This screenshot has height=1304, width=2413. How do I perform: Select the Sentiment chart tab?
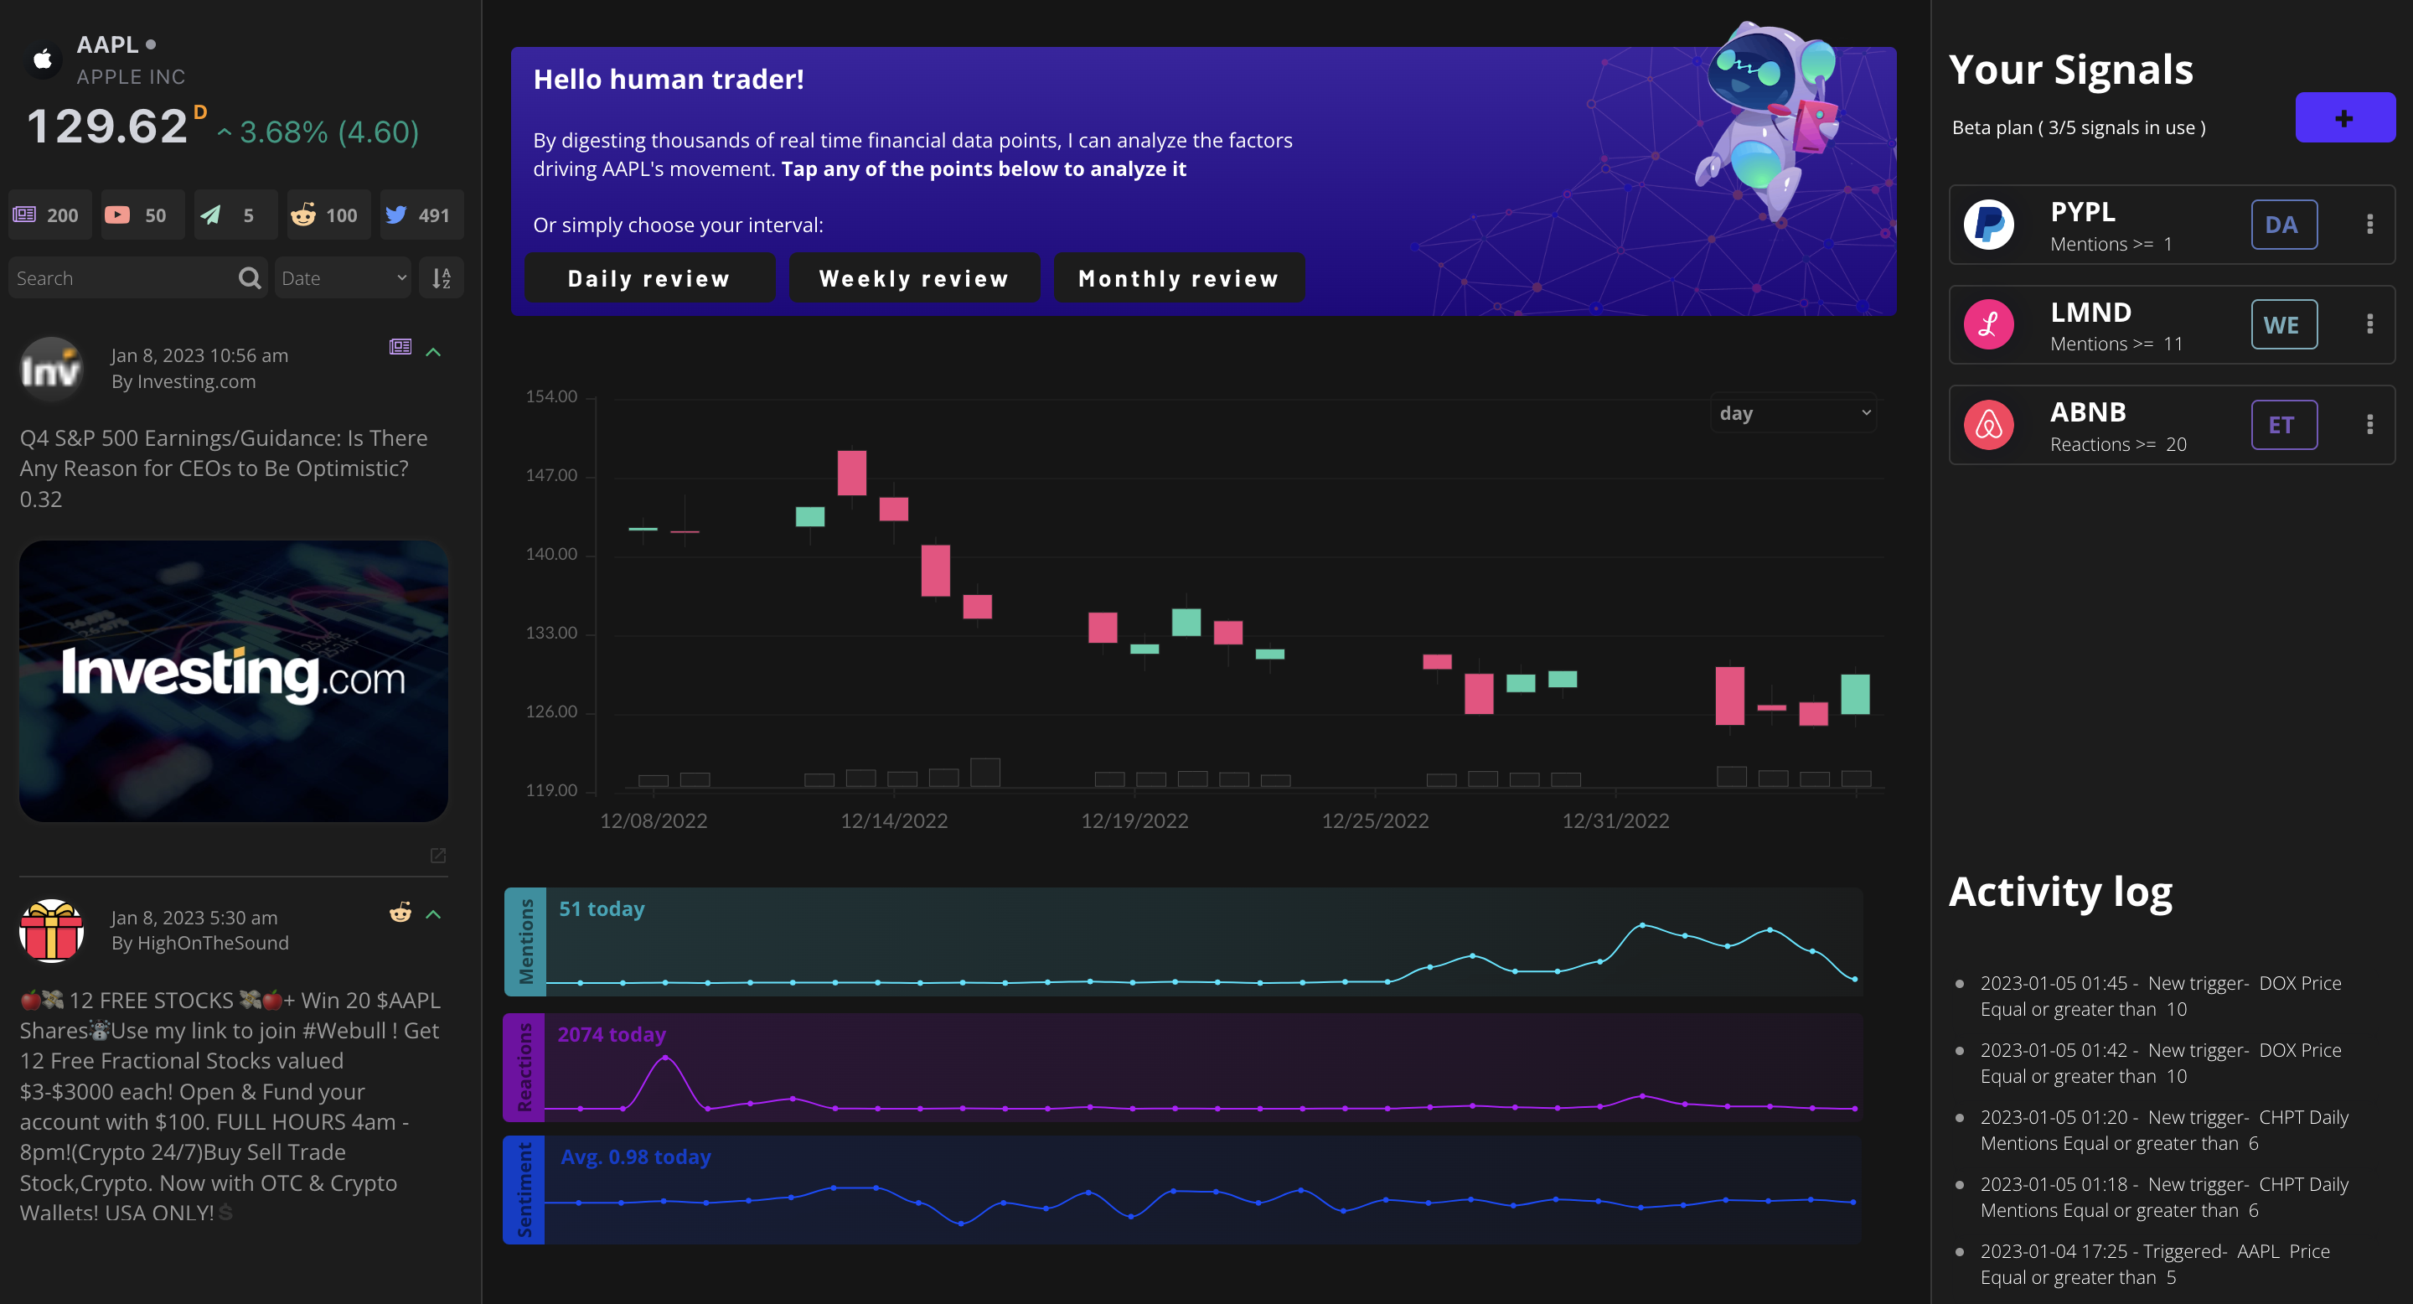point(524,1190)
